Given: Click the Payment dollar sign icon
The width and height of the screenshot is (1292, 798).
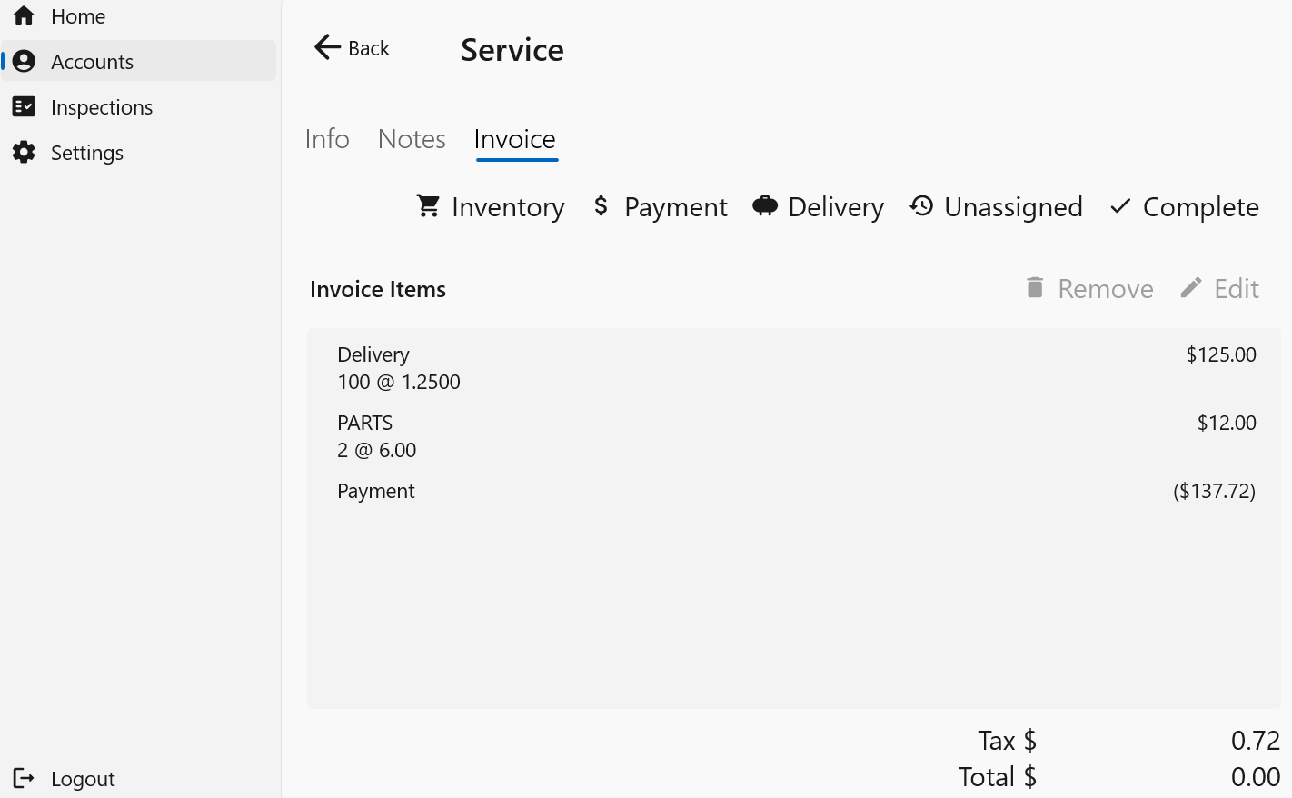Looking at the screenshot, I should click(601, 206).
